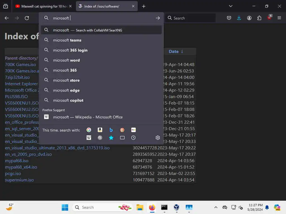Open supermium.iso link
This screenshot has height=214, width=286.
(x=19, y=180)
